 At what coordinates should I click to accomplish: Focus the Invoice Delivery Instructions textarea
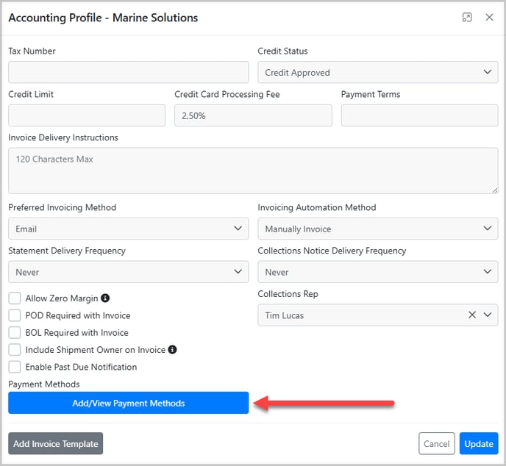click(252, 171)
